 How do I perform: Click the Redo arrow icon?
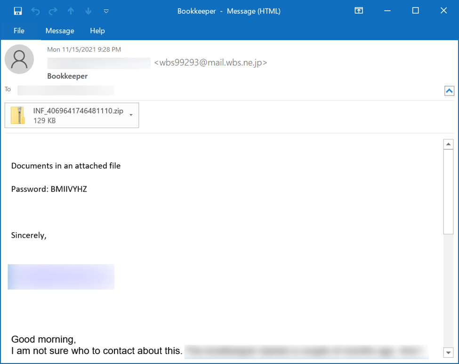click(x=53, y=11)
